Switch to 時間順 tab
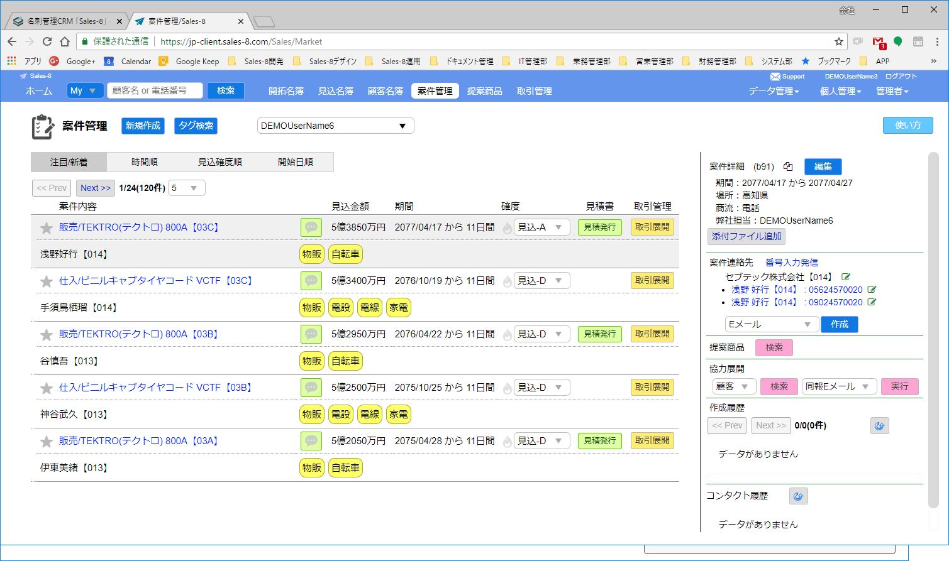Viewport: 949px width, 561px height. point(145,162)
